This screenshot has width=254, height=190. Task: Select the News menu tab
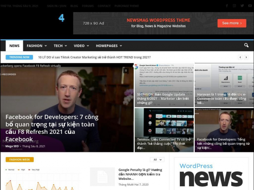(14, 46)
